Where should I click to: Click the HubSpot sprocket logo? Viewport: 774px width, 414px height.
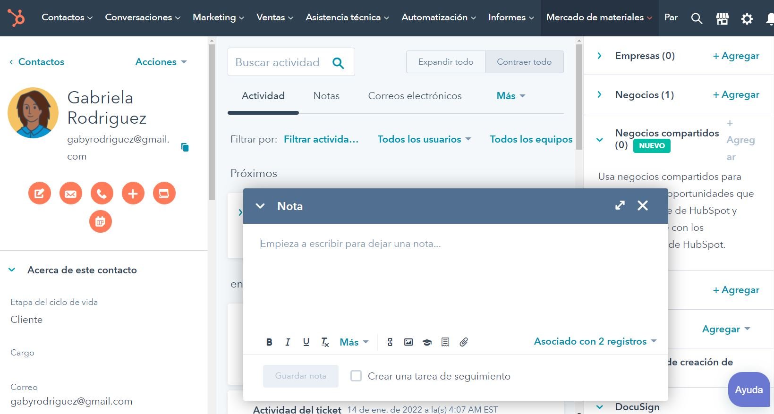click(x=16, y=18)
